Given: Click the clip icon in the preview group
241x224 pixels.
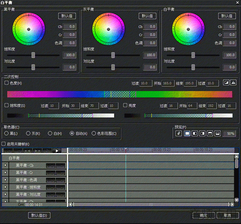Looking at the screenshot, I should [179, 133].
